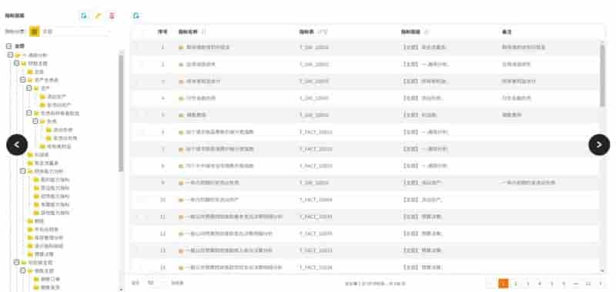The image size is (616, 292).
Task: Select the highlighted orange page 1 button
Action: point(504,284)
